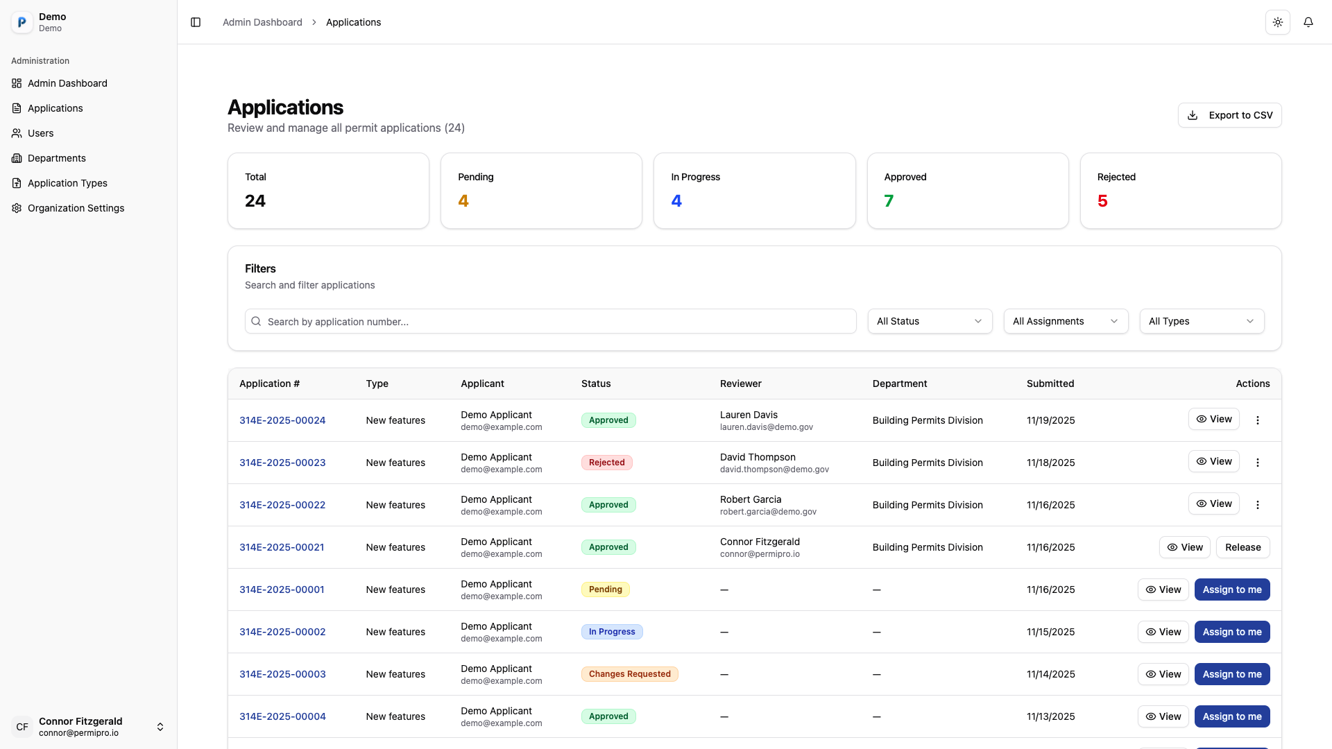1332x749 pixels.
Task: Open the All Assignments dropdown
Action: (1065, 321)
